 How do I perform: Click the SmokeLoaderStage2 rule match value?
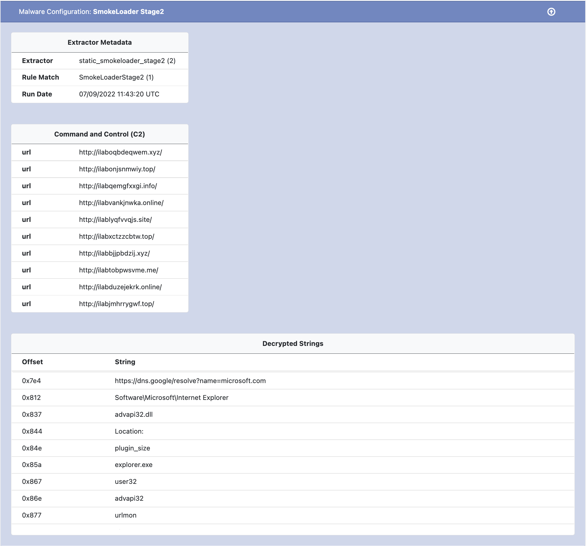[116, 77]
